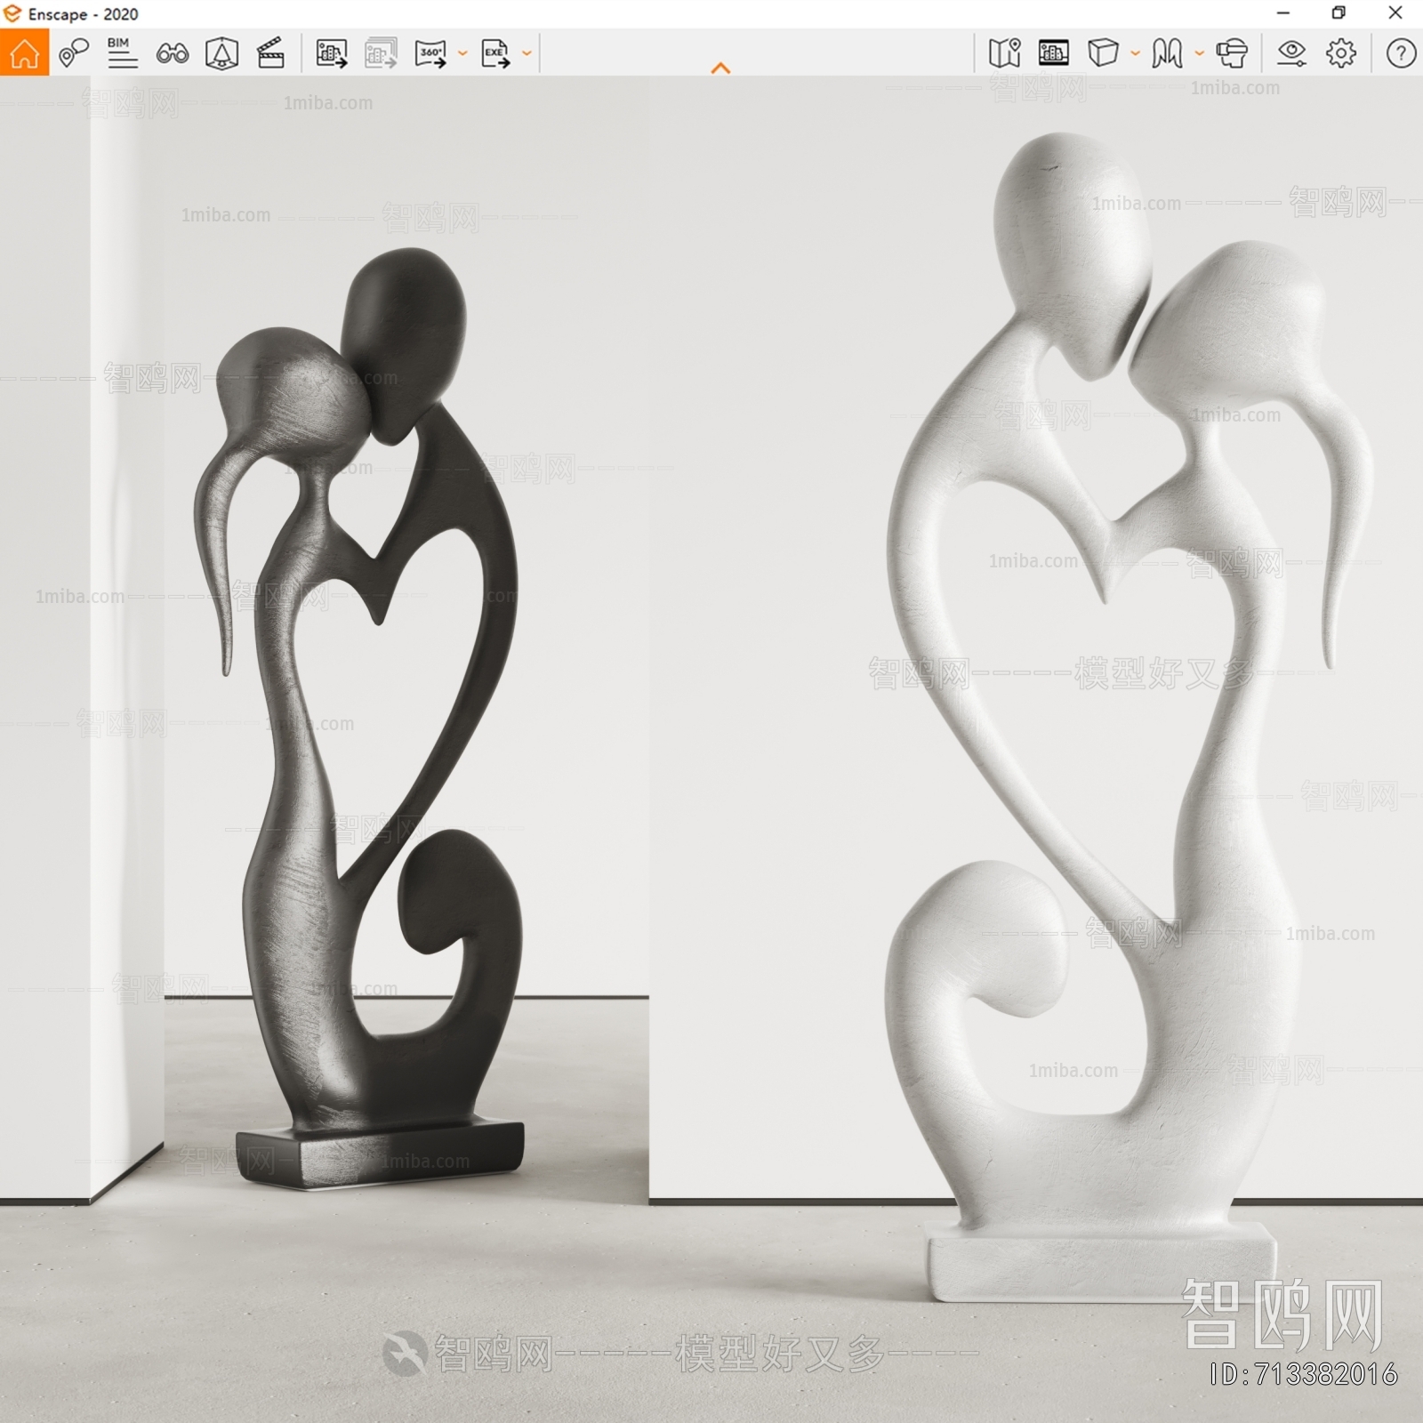Restore down the Enscape window
Viewport: 1423px width, 1423px height.
[1339, 13]
